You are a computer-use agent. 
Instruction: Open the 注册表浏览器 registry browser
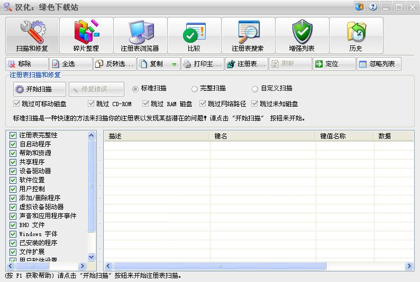(x=140, y=36)
